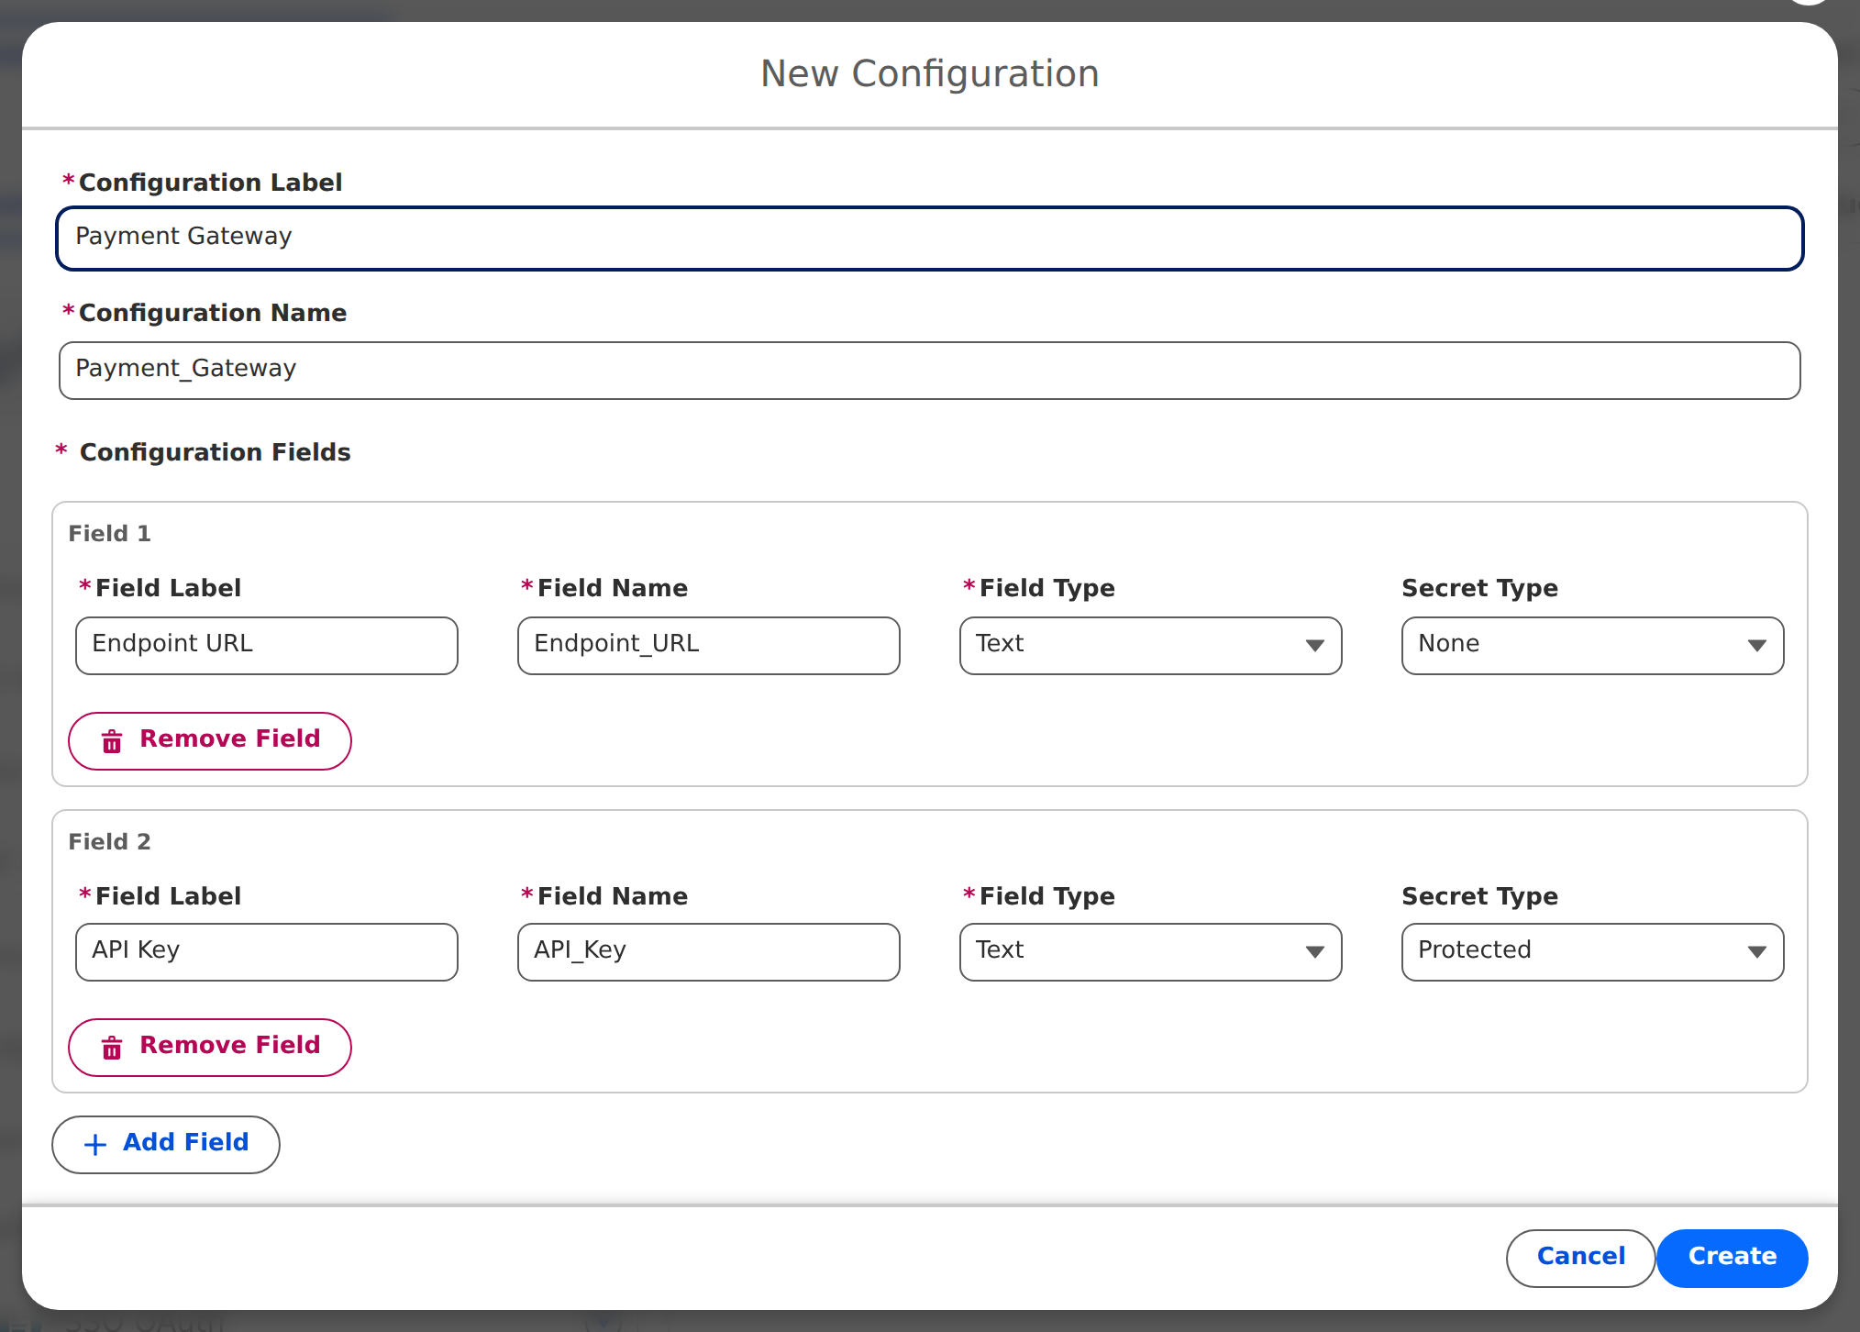The width and height of the screenshot is (1860, 1332).
Task: Click the Configuration Name caption text
Action: point(213,313)
